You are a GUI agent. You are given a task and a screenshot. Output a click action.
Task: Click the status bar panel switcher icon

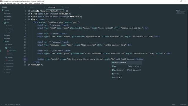pos(2,105)
